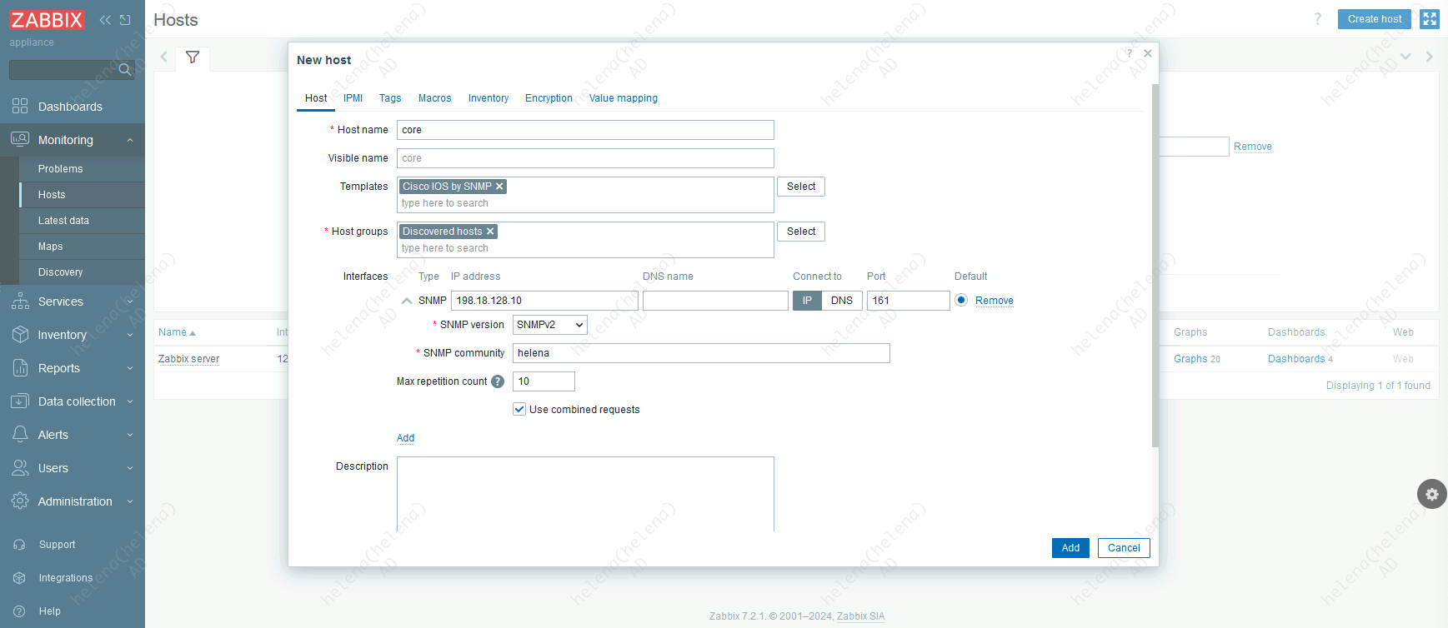Click the sidebar search magnifier icon
The height and width of the screenshot is (628, 1448).
coord(125,70)
